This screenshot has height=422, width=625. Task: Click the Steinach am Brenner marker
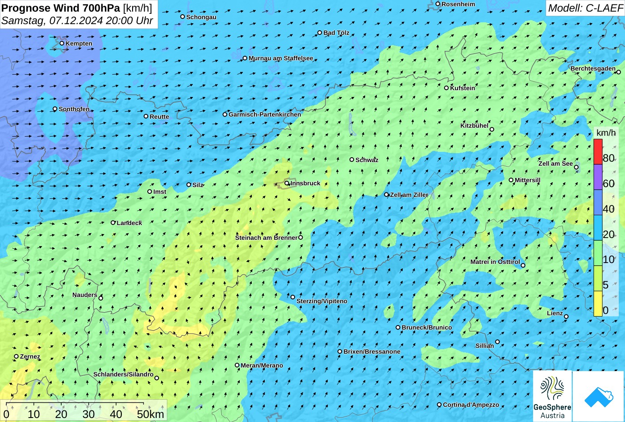point(300,238)
